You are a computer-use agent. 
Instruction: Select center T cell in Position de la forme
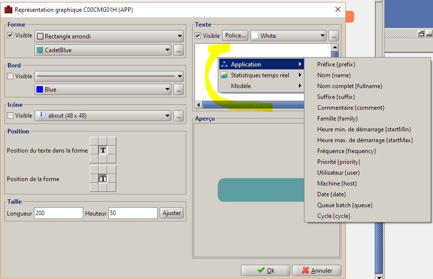103,179
